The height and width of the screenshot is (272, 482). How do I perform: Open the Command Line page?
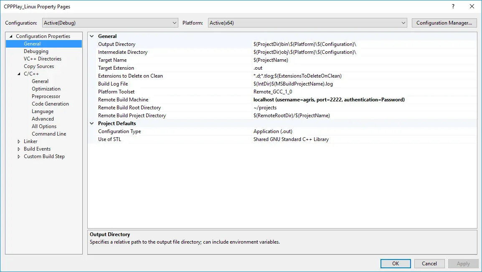click(x=49, y=134)
